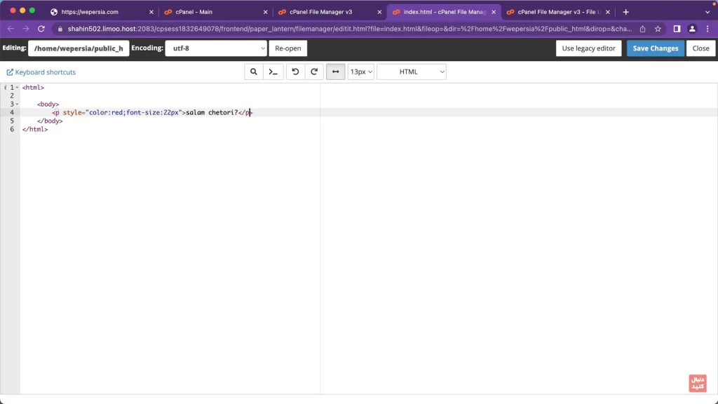Image resolution: width=718 pixels, height=404 pixels.
Task: Open the browser profile icon
Action: (692, 29)
